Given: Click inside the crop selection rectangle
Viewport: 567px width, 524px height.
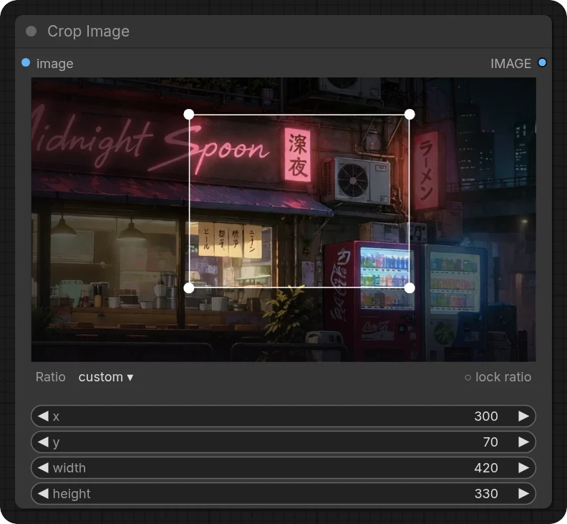Looking at the screenshot, I should 299,201.
